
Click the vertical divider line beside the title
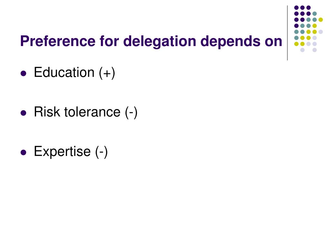287,33
